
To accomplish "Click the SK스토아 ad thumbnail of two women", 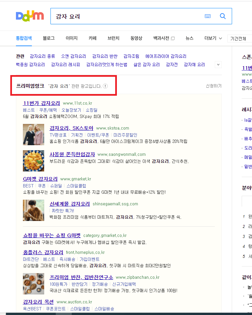I will click(34, 135).
